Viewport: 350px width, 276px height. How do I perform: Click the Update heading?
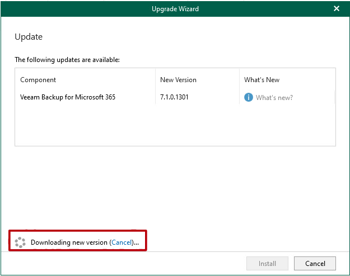[x=29, y=37]
